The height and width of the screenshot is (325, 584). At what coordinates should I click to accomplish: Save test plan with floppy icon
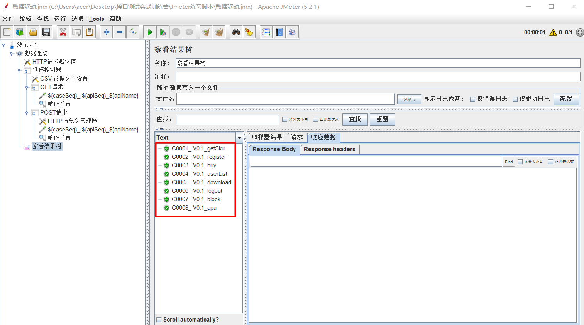46,32
